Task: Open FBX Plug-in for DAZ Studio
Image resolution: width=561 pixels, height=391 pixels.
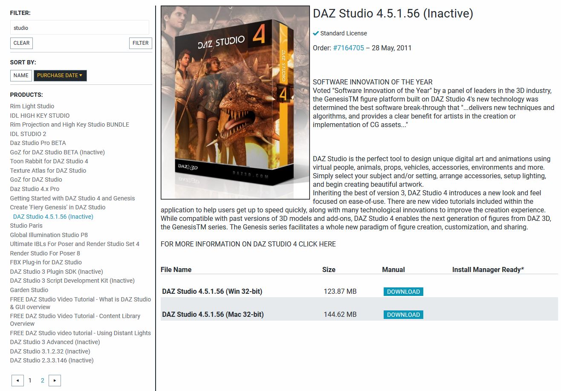Action: pos(46,262)
